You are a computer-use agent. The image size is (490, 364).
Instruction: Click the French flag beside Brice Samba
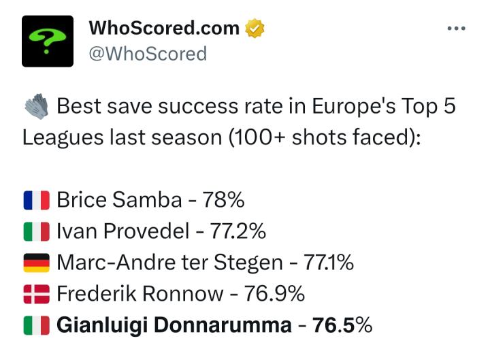(x=36, y=200)
